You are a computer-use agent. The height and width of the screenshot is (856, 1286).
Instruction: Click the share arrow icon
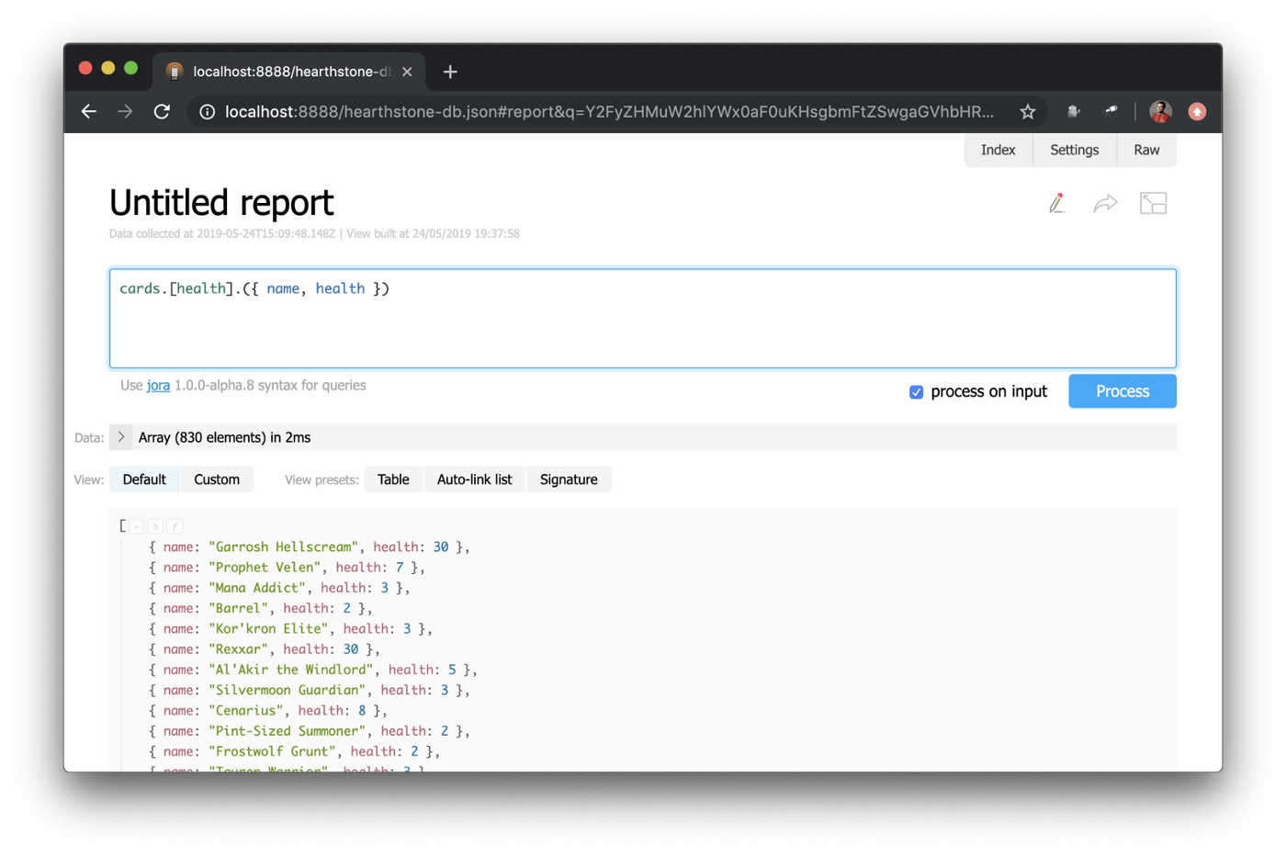tap(1105, 203)
